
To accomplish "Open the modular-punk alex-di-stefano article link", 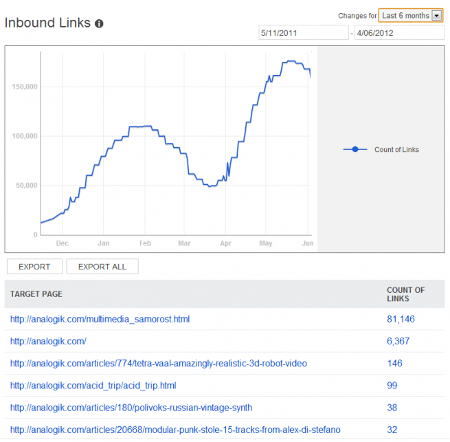I will 175,430.
